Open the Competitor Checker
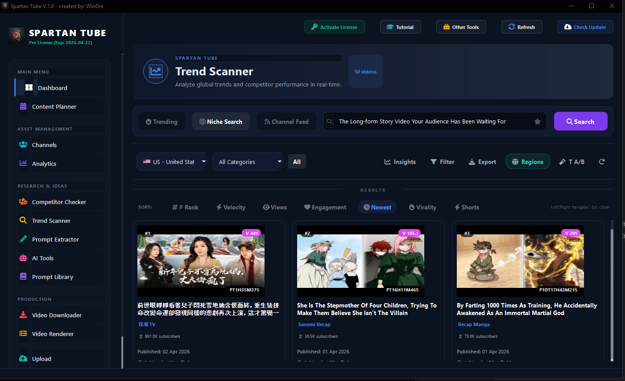Image resolution: width=625 pixels, height=381 pixels. (x=59, y=202)
